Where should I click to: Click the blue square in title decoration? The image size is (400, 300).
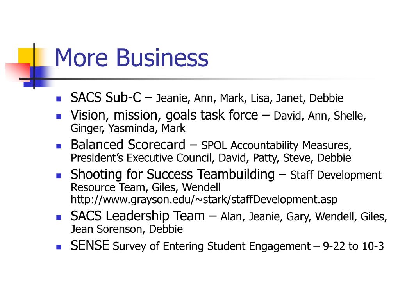[x=38, y=77]
